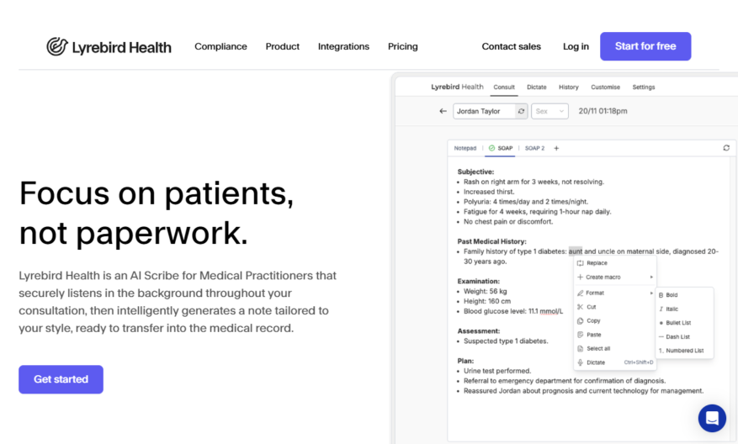Click the Get started button
Image resolution: width=738 pixels, height=444 pixels.
coord(61,379)
